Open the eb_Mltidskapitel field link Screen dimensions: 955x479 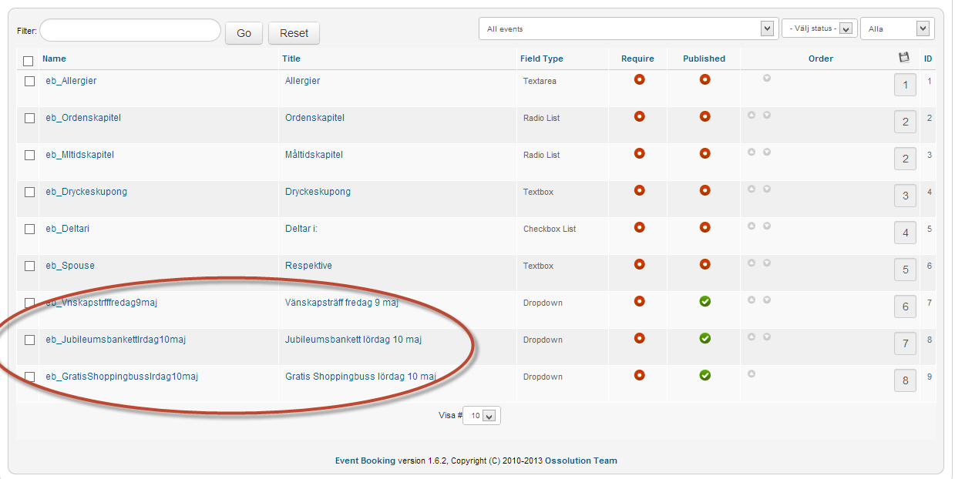coord(79,155)
